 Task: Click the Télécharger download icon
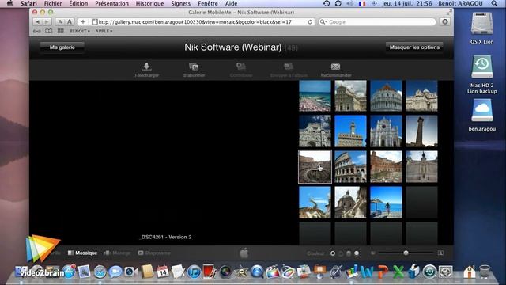point(146,66)
